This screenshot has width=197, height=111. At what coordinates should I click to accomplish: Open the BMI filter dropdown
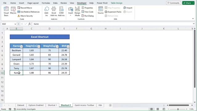pyautogui.click(x=68, y=47)
